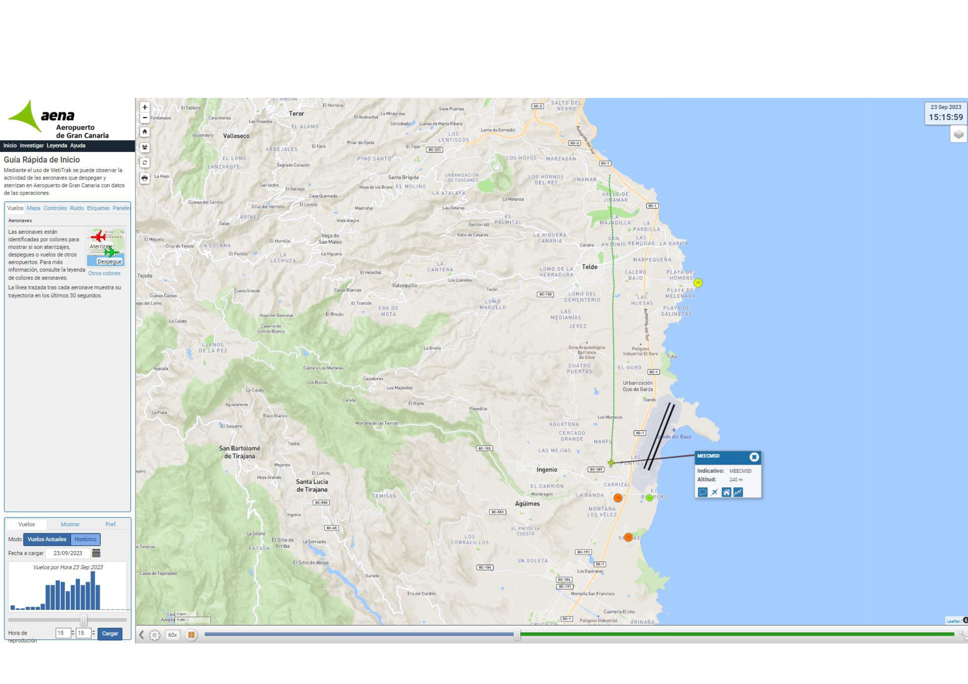This screenshot has width=968, height=684.
Task: Close the MEECMSD flight info popup
Action: click(x=754, y=457)
